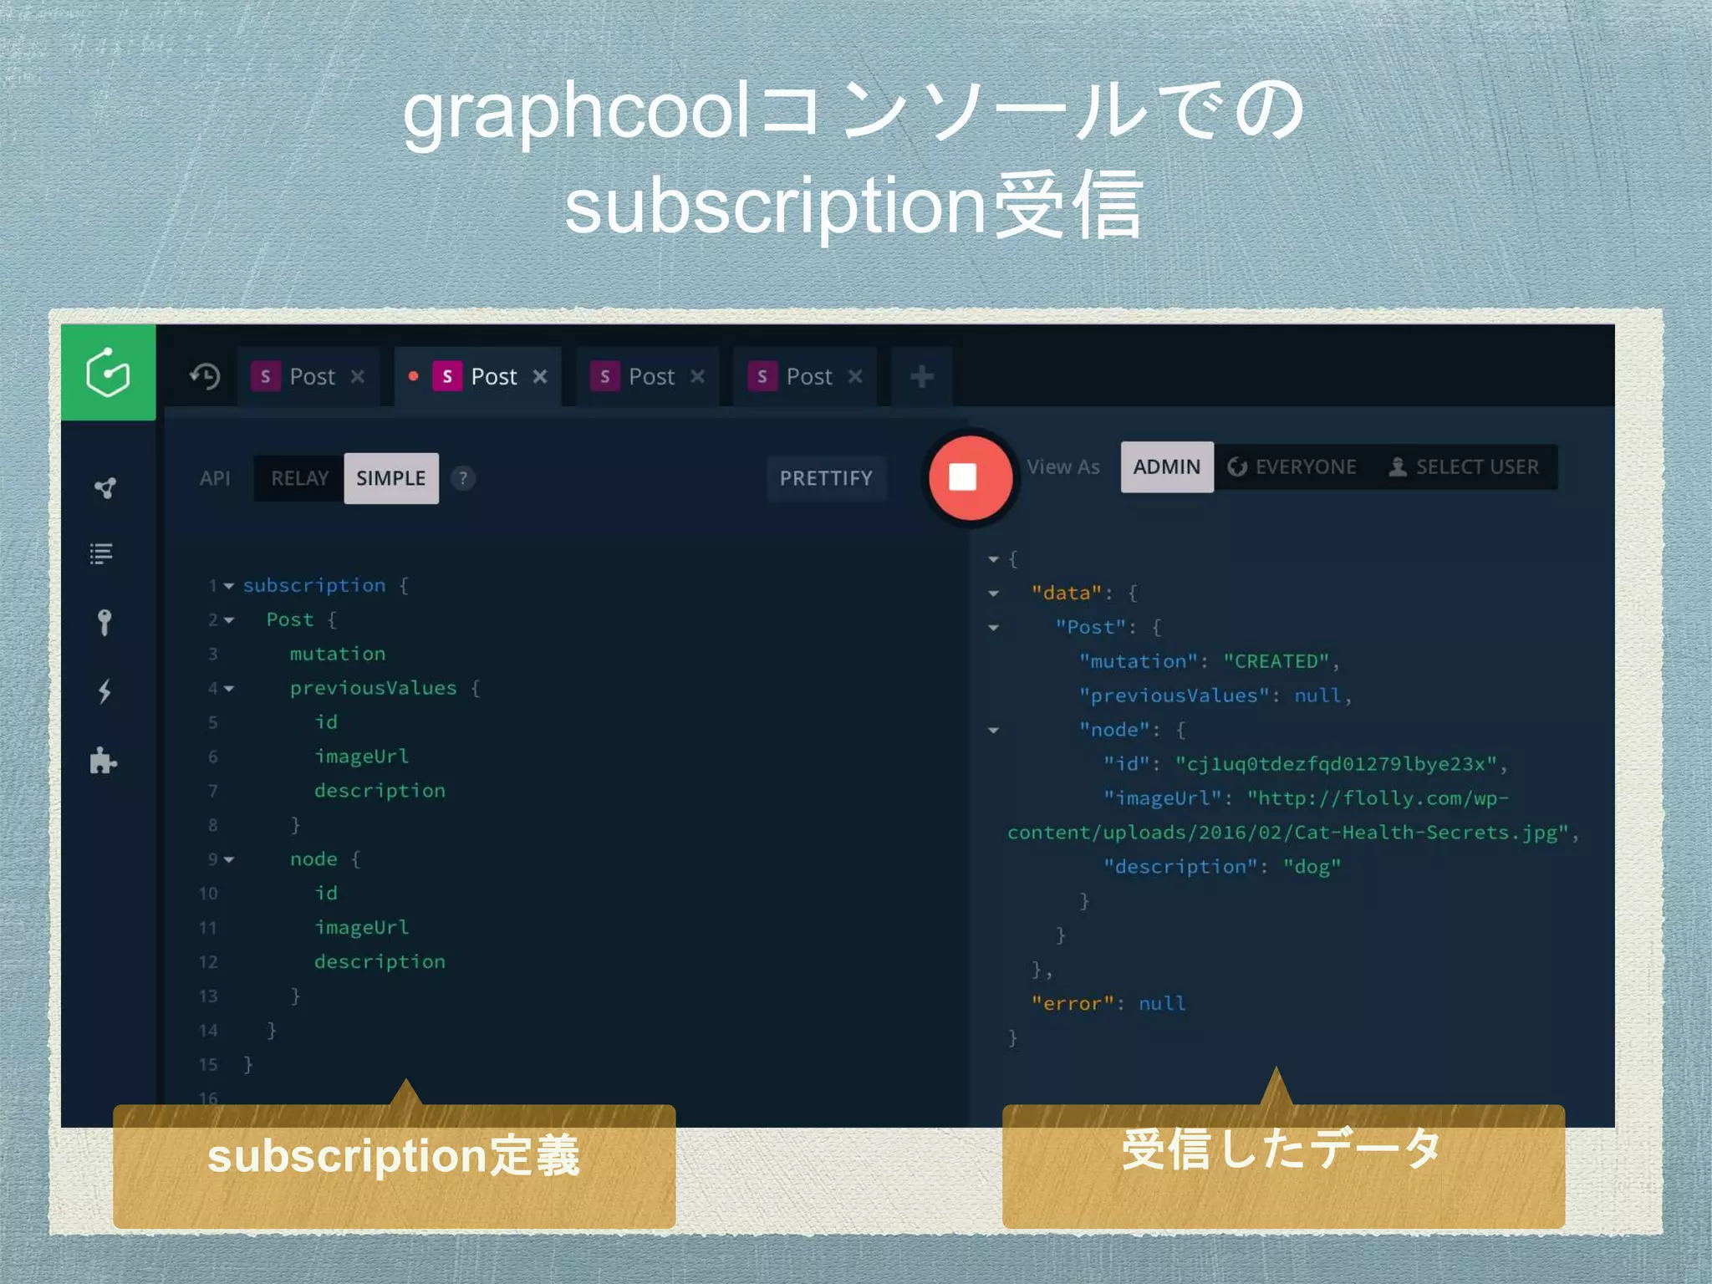The width and height of the screenshot is (1712, 1284).
Task: Open the data browser list icon
Action: tap(102, 553)
